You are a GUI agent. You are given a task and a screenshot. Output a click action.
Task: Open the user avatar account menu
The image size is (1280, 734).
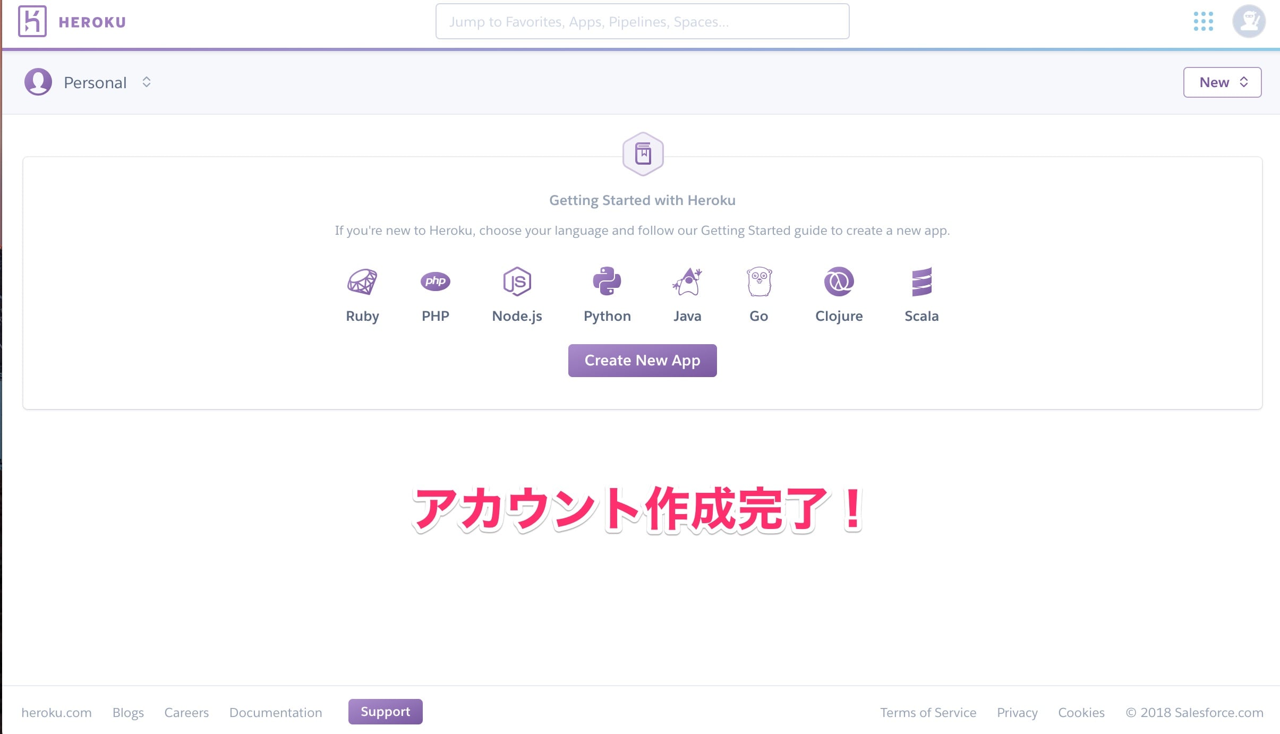(x=1249, y=21)
